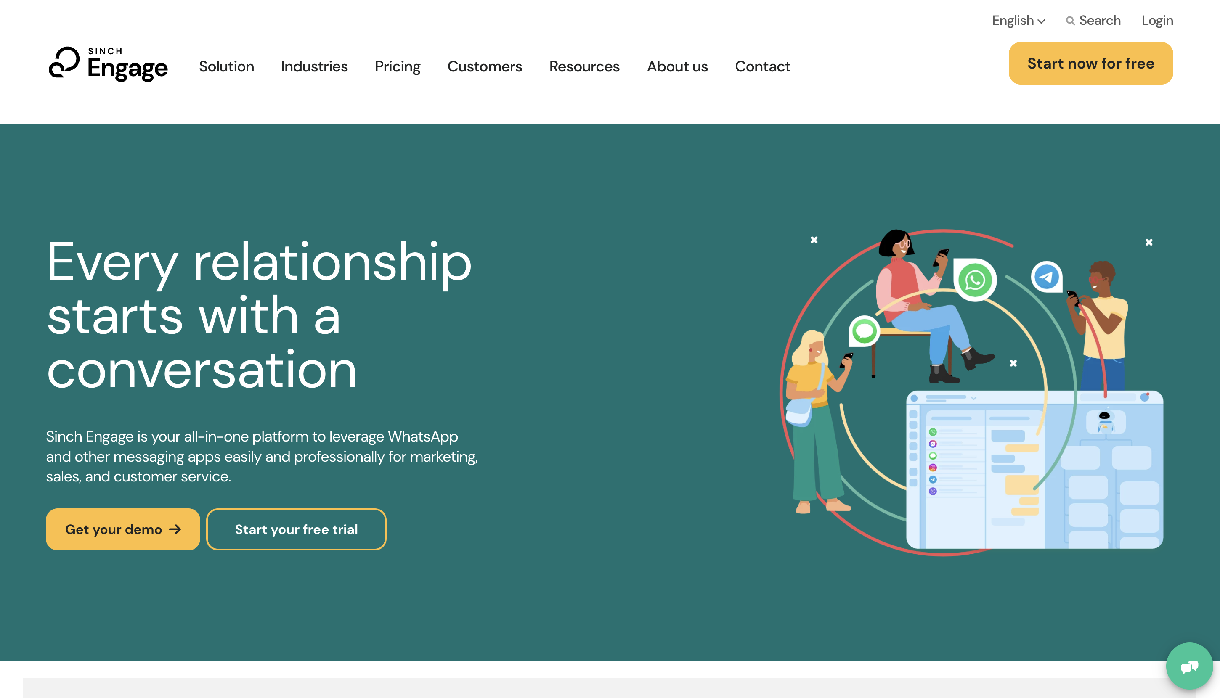The height and width of the screenshot is (698, 1220).
Task: Toggle the Start your free trial button
Action: click(x=296, y=529)
